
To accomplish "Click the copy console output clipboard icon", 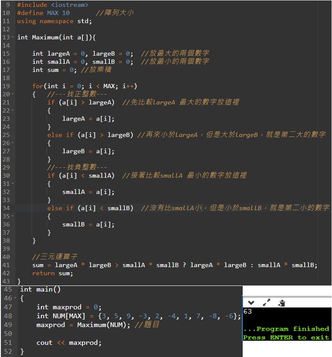I will 281,303.
